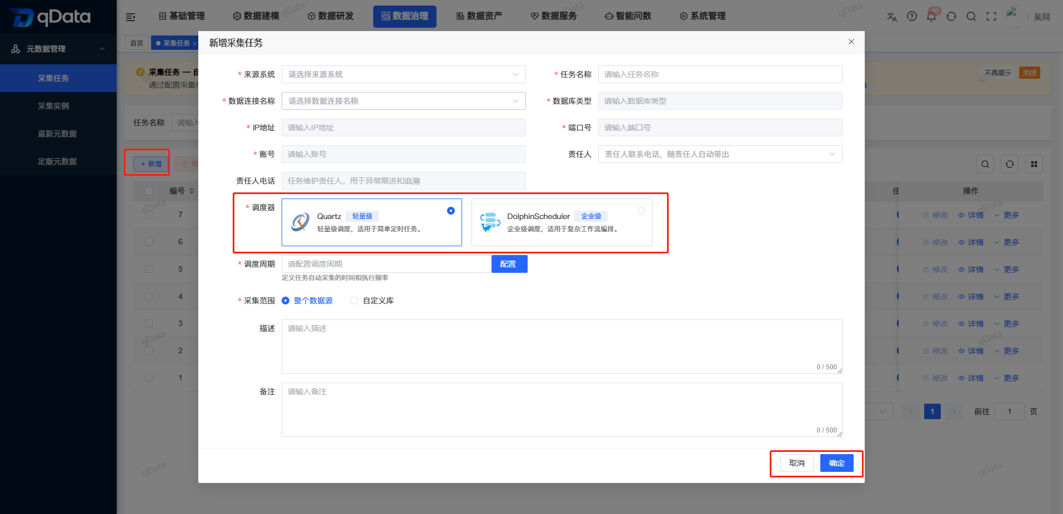Open the search icon in the top bar

(x=971, y=17)
